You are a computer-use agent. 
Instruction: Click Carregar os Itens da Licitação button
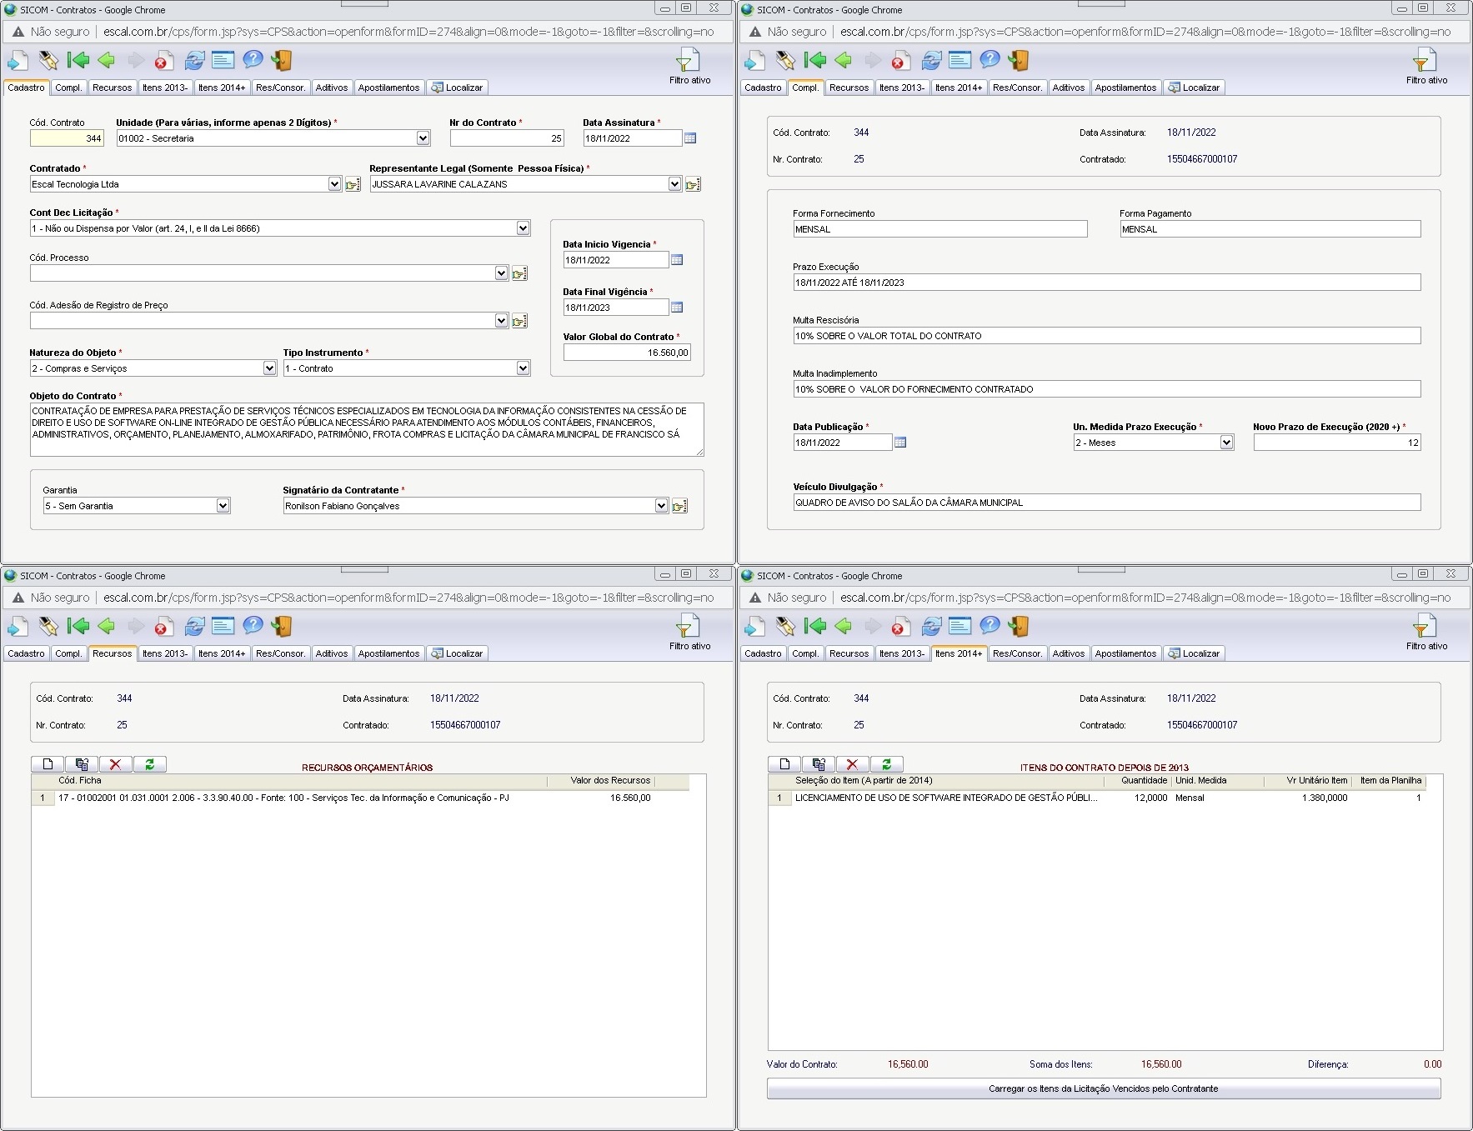[1103, 1088]
